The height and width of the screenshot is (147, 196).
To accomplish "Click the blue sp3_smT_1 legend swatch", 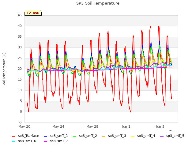I will pyautogui.click(x=46, y=136).
